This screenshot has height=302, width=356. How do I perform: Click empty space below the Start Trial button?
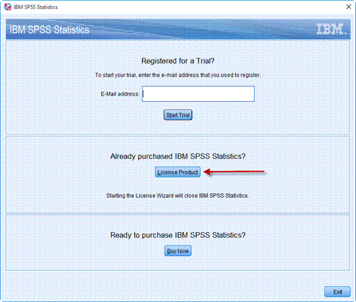tap(178, 128)
